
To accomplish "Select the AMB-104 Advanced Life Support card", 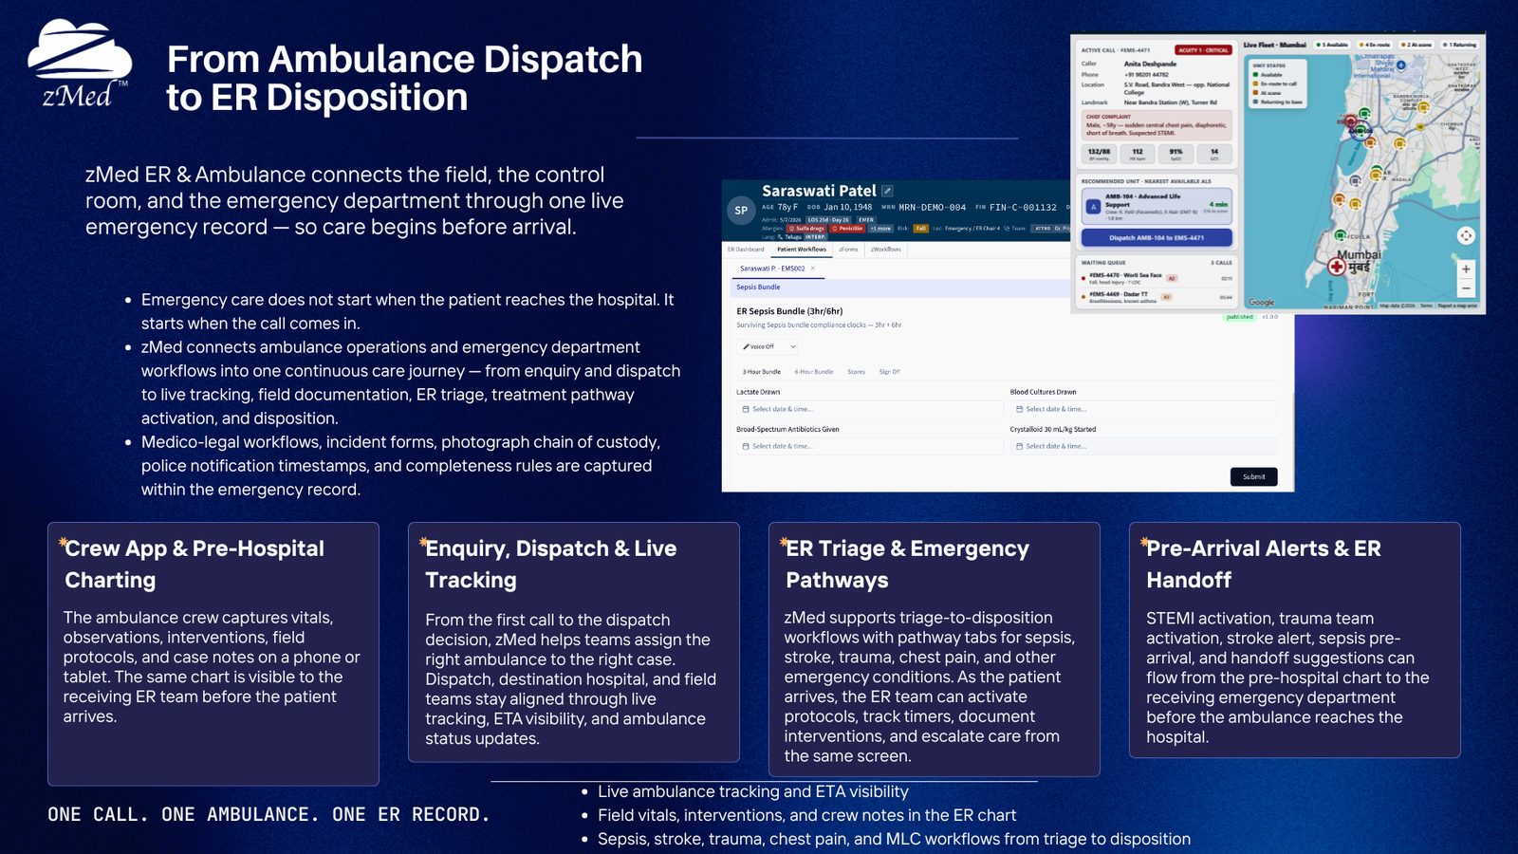I will [1157, 206].
